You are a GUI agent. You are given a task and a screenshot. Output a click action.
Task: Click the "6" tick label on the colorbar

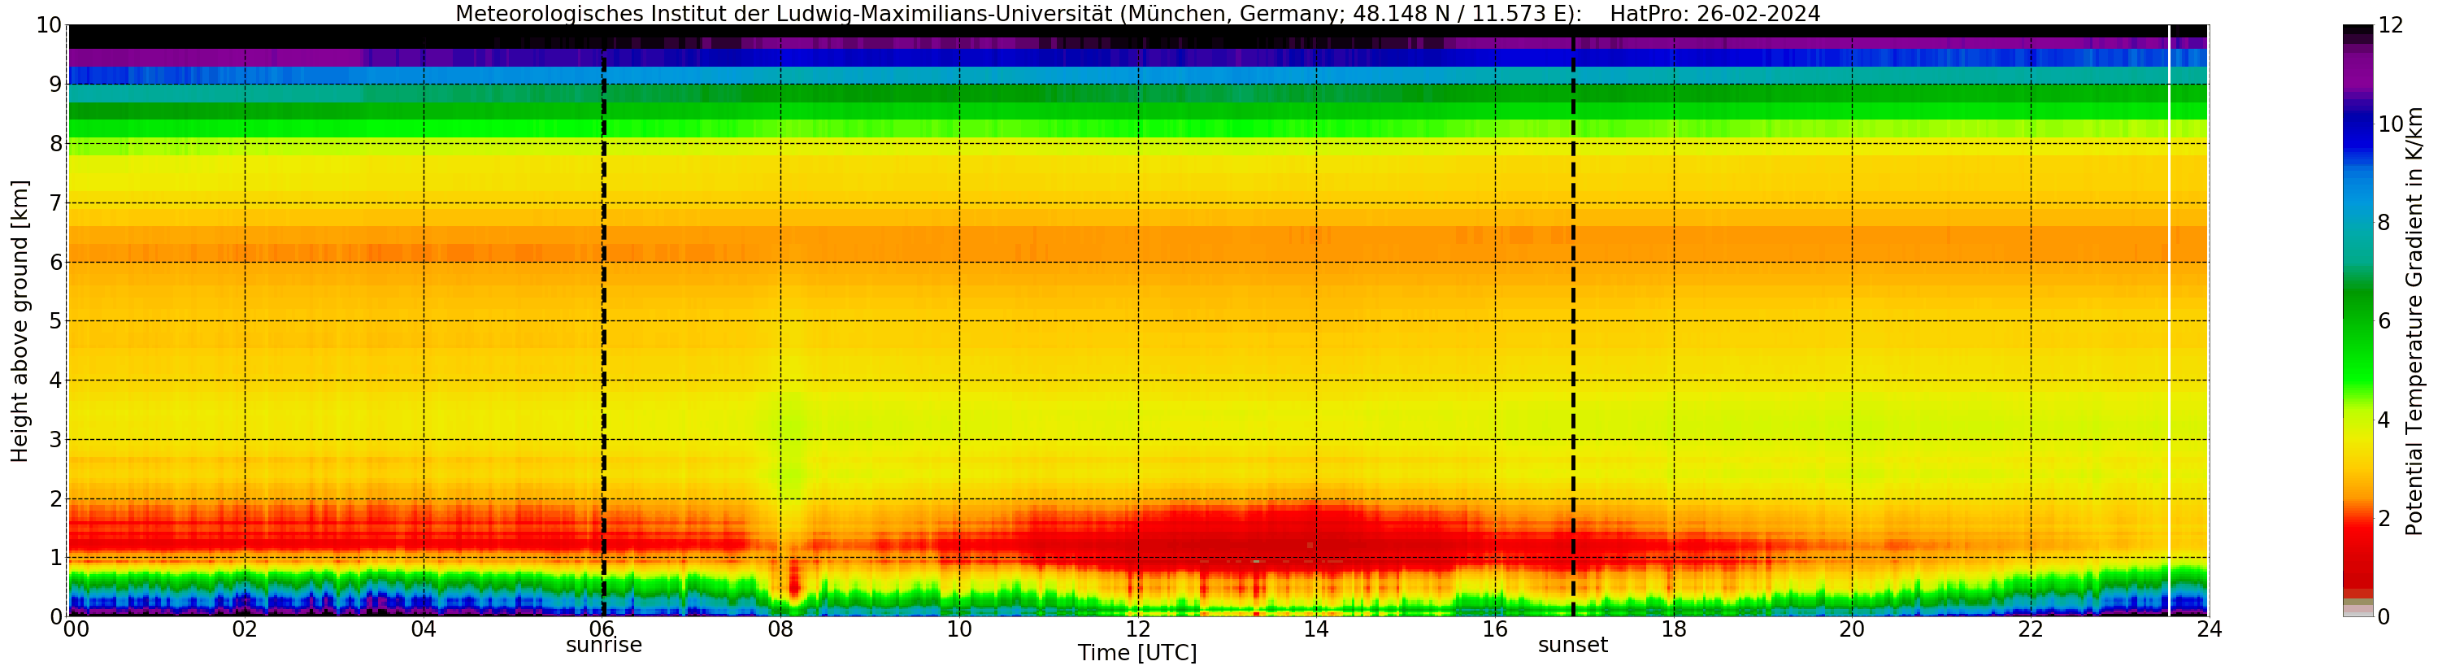tap(2384, 320)
